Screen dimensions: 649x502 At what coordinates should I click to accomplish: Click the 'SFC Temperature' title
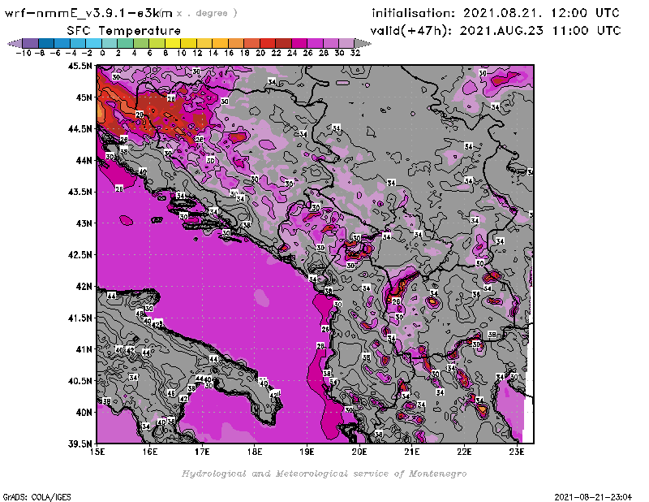pos(124,31)
